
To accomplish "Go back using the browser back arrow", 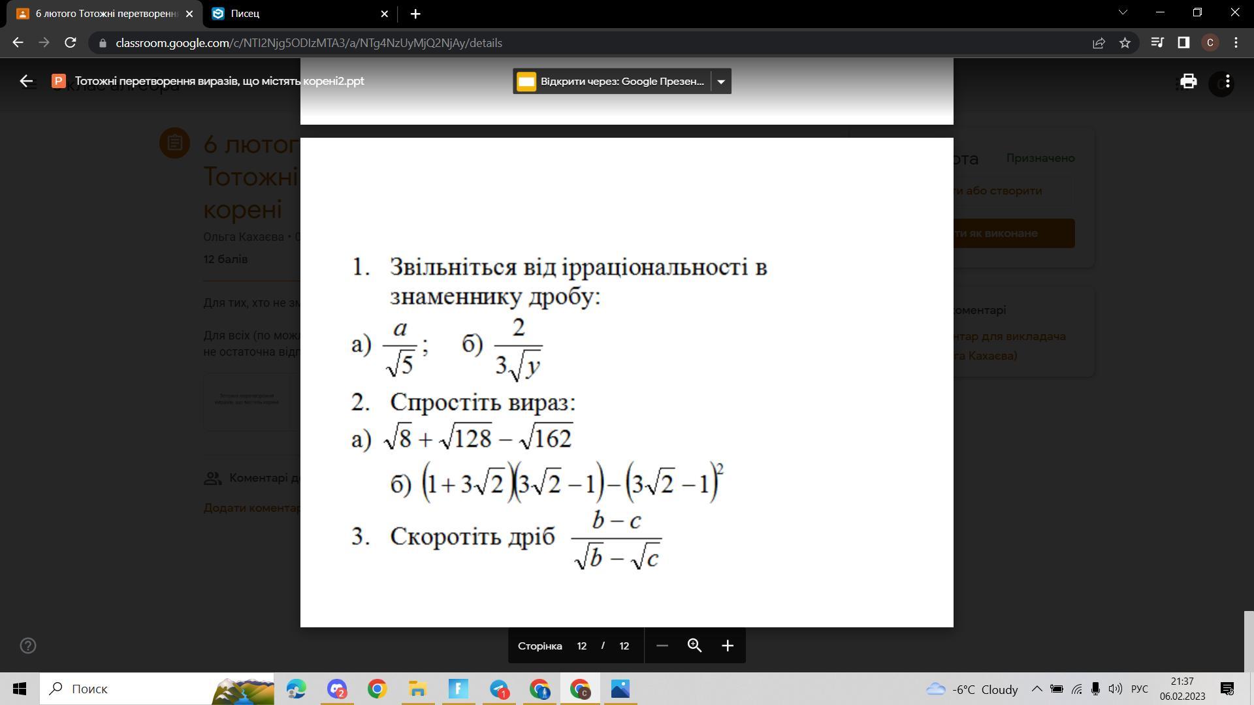I will (x=18, y=42).
